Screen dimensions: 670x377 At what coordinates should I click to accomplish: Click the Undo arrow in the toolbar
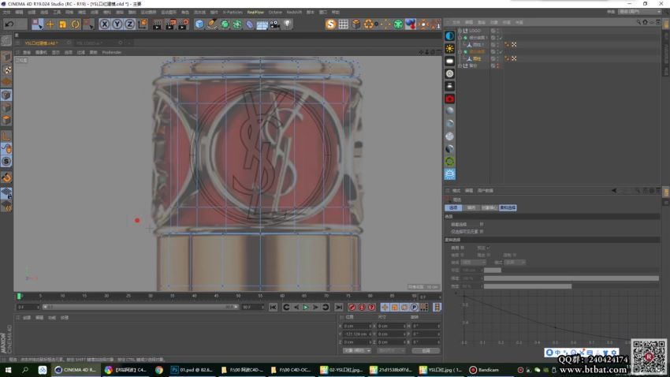[x=9, y=24]
